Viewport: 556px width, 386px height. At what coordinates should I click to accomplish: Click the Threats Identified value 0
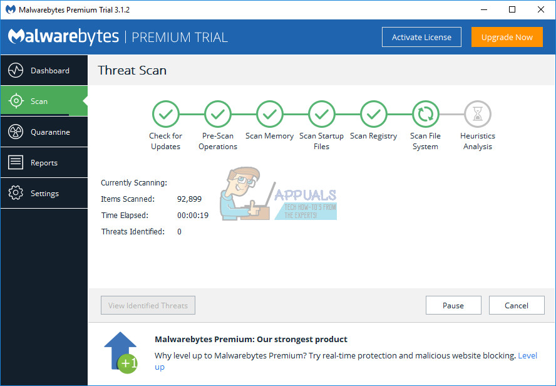coord(180,232)
